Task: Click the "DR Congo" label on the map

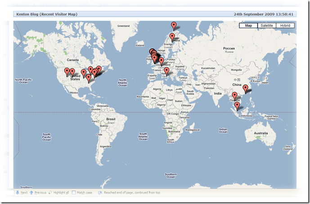Action: point(173,114)
